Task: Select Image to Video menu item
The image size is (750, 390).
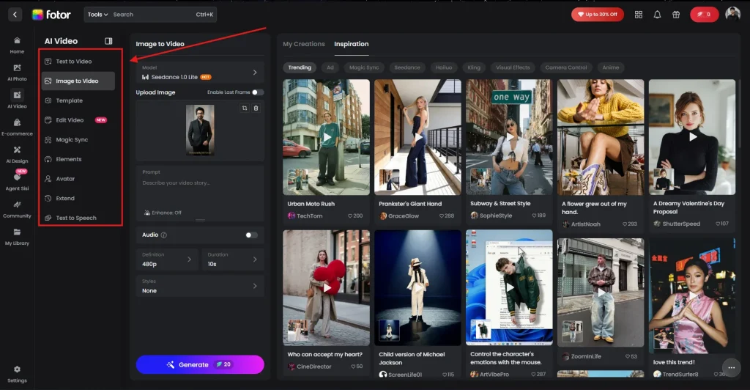Action: coord(78,81)
